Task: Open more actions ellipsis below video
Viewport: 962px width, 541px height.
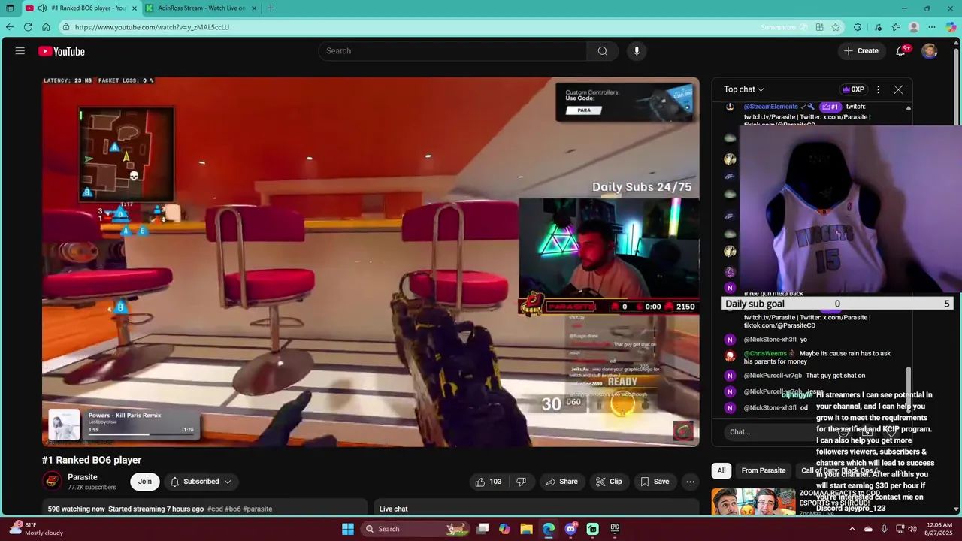Action: pos(690,482)
